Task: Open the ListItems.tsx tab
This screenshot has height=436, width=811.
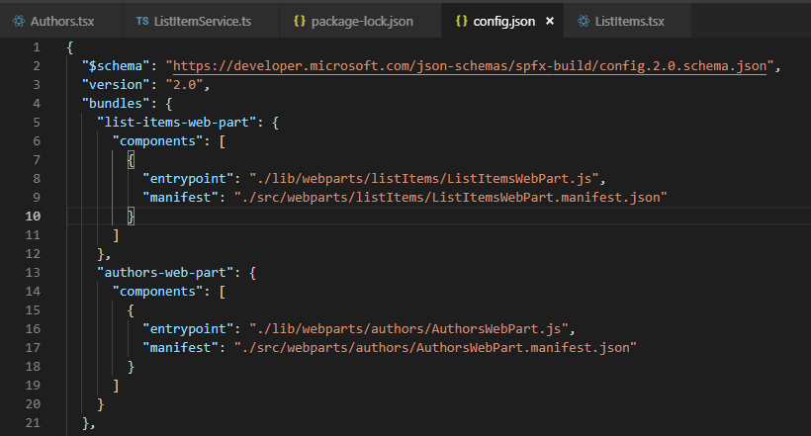Action: pos(627,21)
